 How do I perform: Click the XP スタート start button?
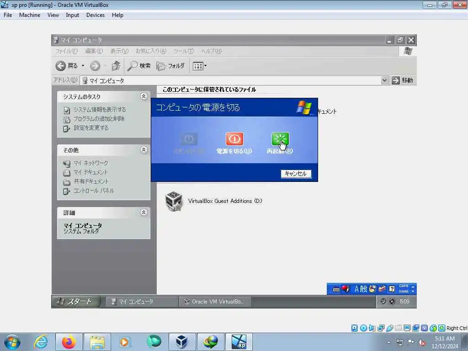click(x=76, y=302)
